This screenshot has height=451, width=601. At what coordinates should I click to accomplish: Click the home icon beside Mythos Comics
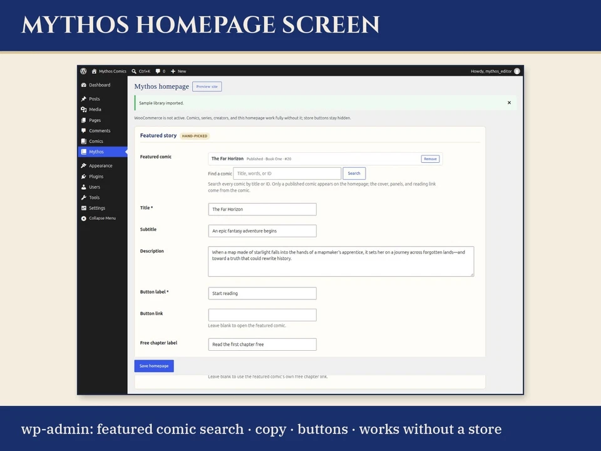94,71
